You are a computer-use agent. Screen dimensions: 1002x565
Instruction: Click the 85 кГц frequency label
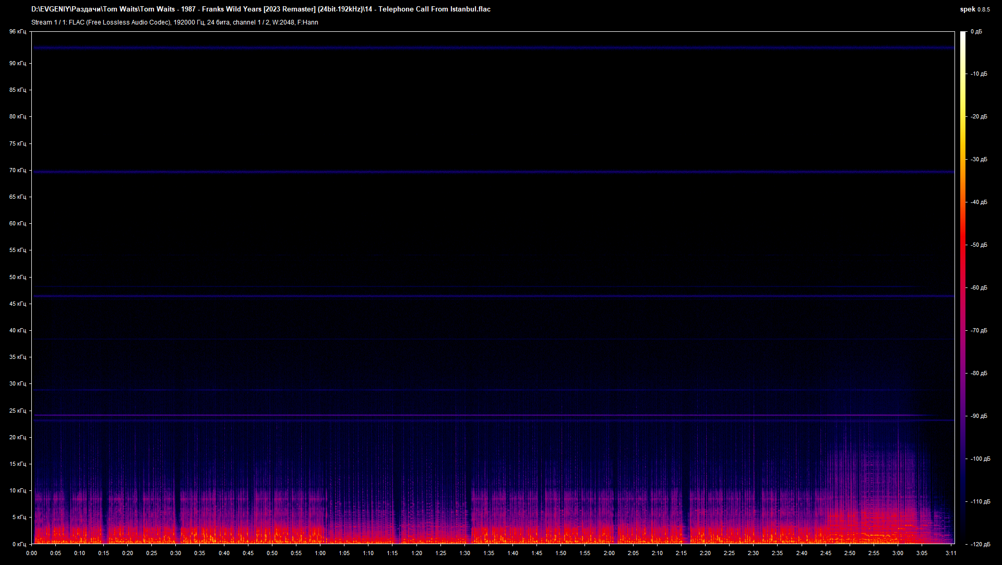(x=18, y=90)
